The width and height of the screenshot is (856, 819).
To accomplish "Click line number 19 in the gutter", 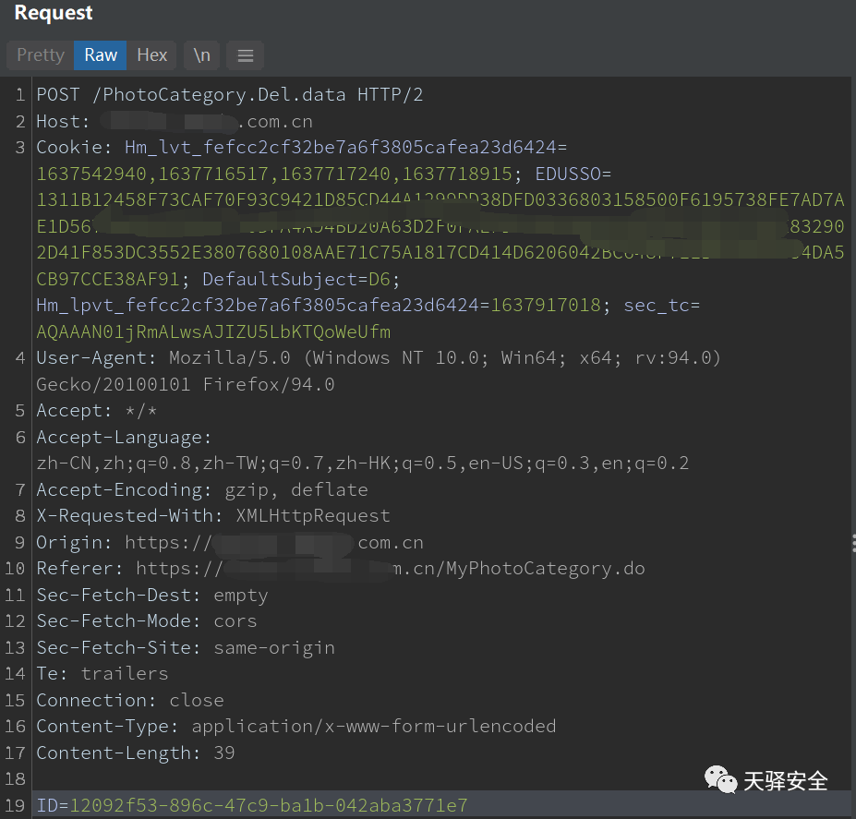I will coord(19,806).
